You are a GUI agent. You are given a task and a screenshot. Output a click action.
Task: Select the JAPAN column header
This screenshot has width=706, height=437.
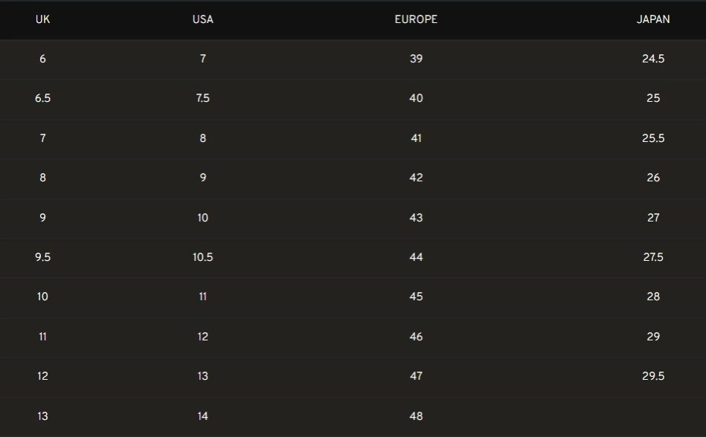point(653,19)
